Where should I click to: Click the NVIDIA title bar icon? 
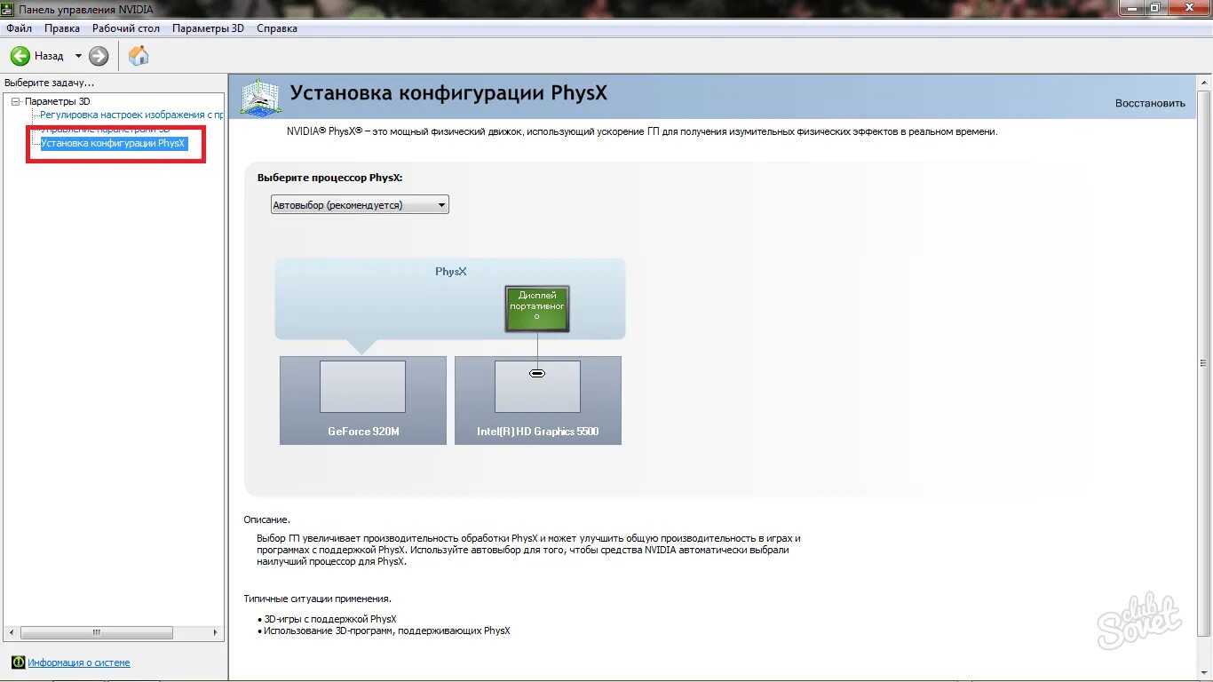[8, 9]
